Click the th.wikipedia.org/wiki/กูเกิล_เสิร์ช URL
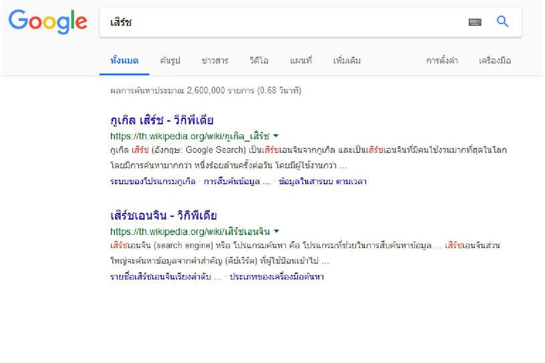 190,136
